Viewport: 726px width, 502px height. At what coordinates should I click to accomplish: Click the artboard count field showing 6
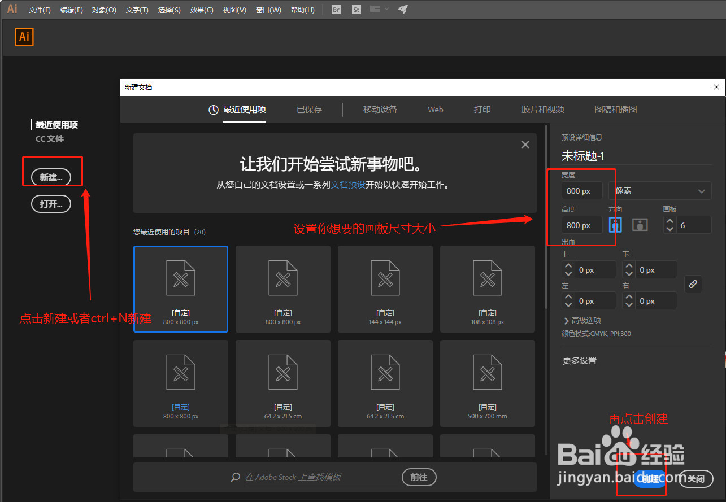[x=694, y=225]
